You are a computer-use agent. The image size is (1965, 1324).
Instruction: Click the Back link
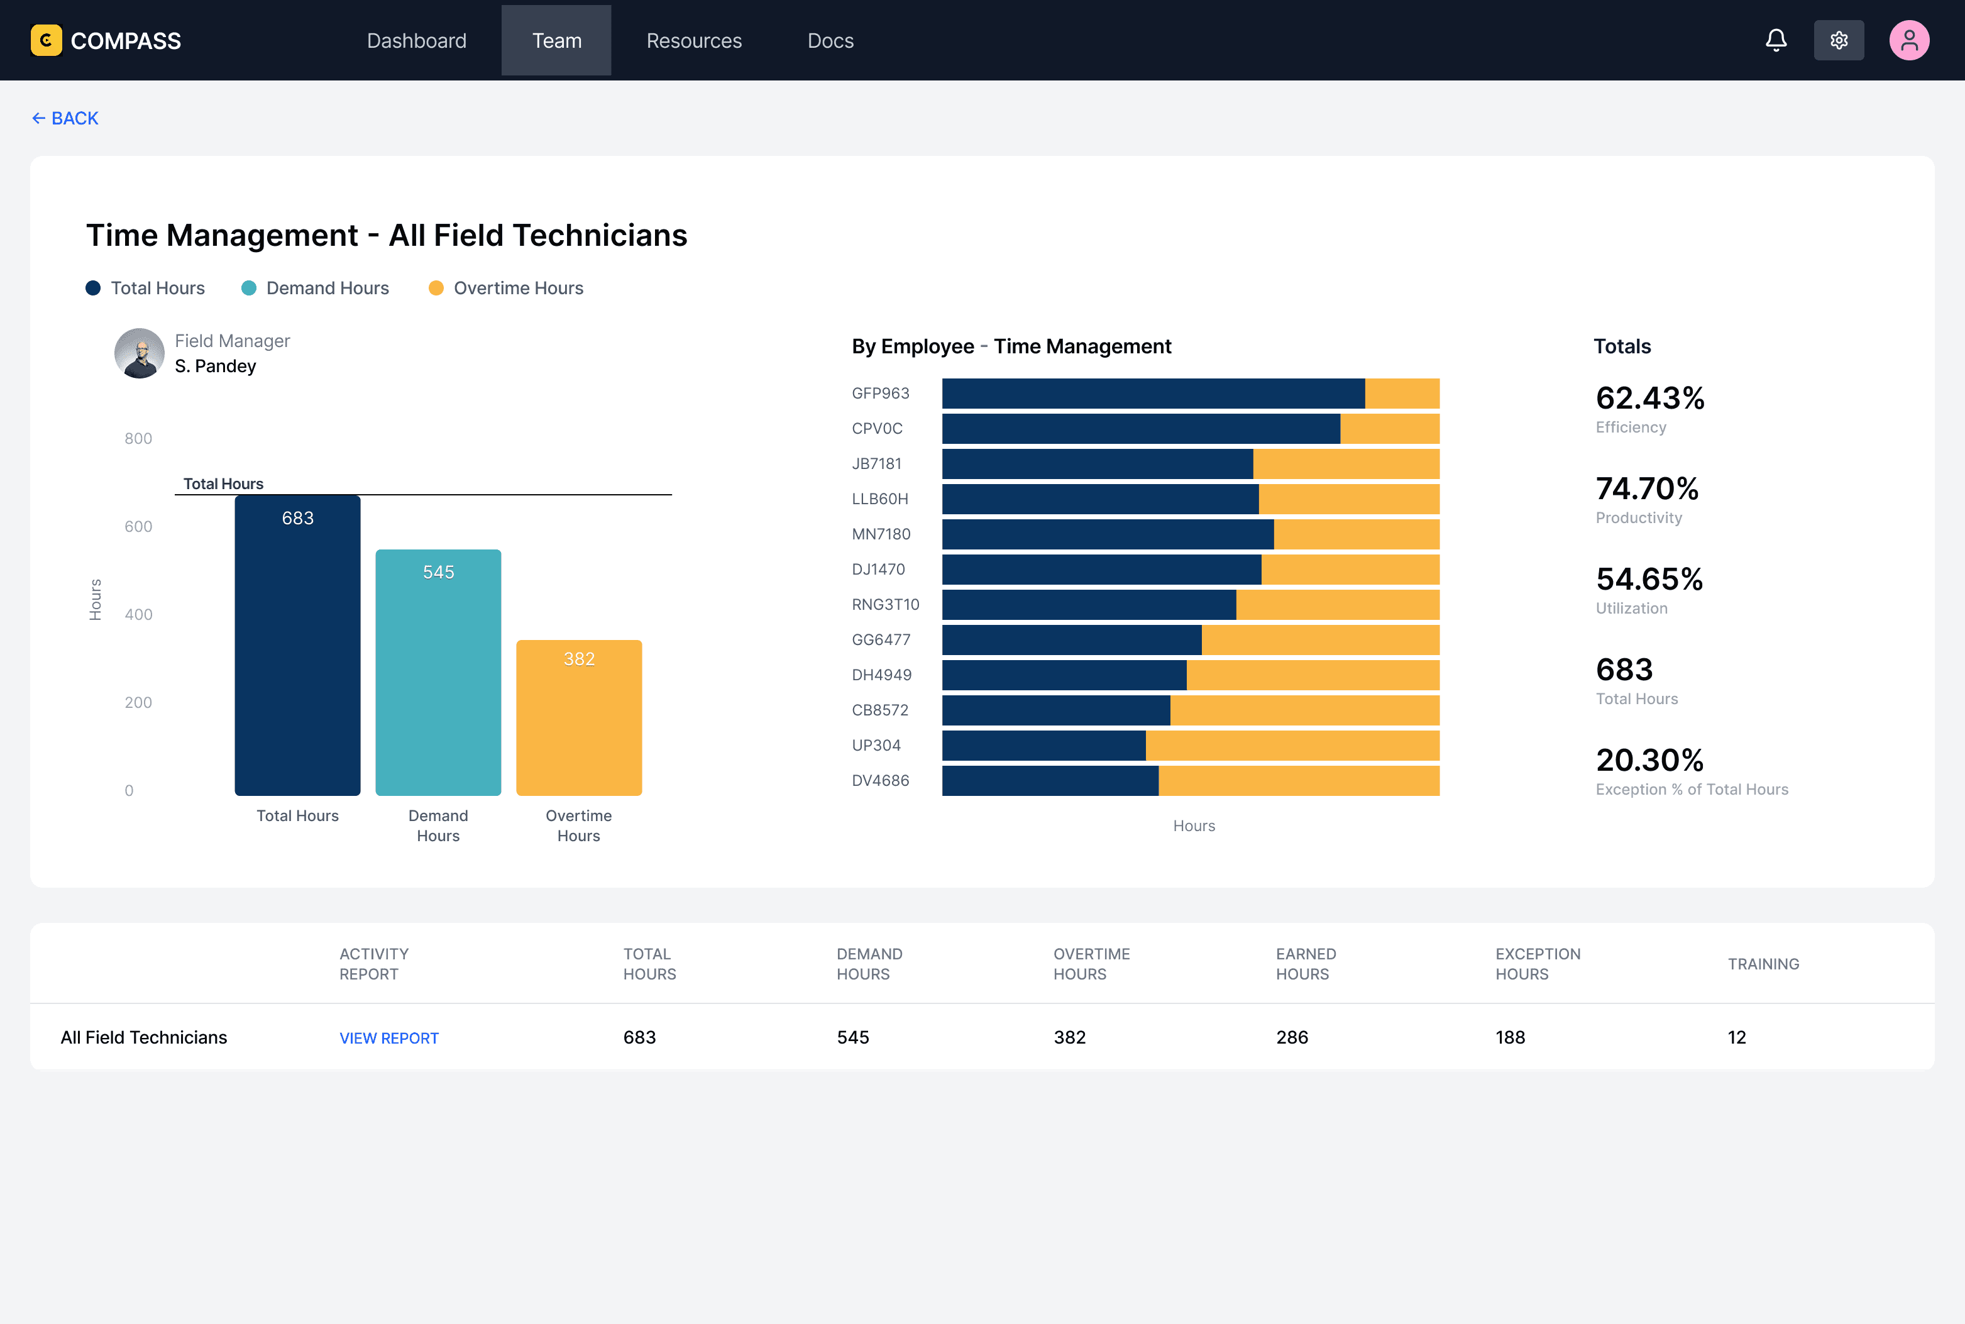(65, 118)
